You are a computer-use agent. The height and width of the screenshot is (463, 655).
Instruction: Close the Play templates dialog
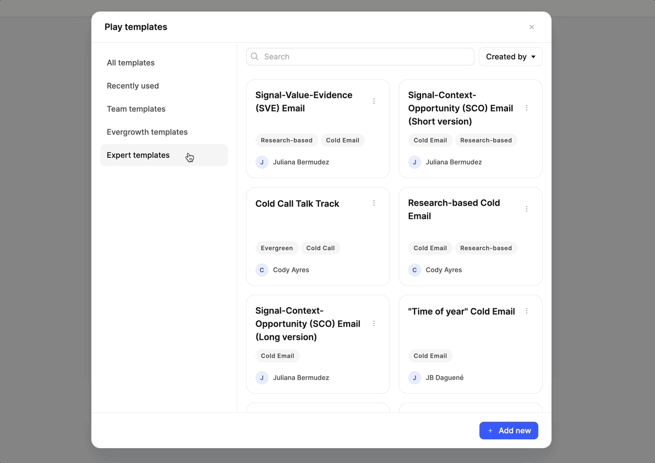pyautogui.click(x=532, y=27)
